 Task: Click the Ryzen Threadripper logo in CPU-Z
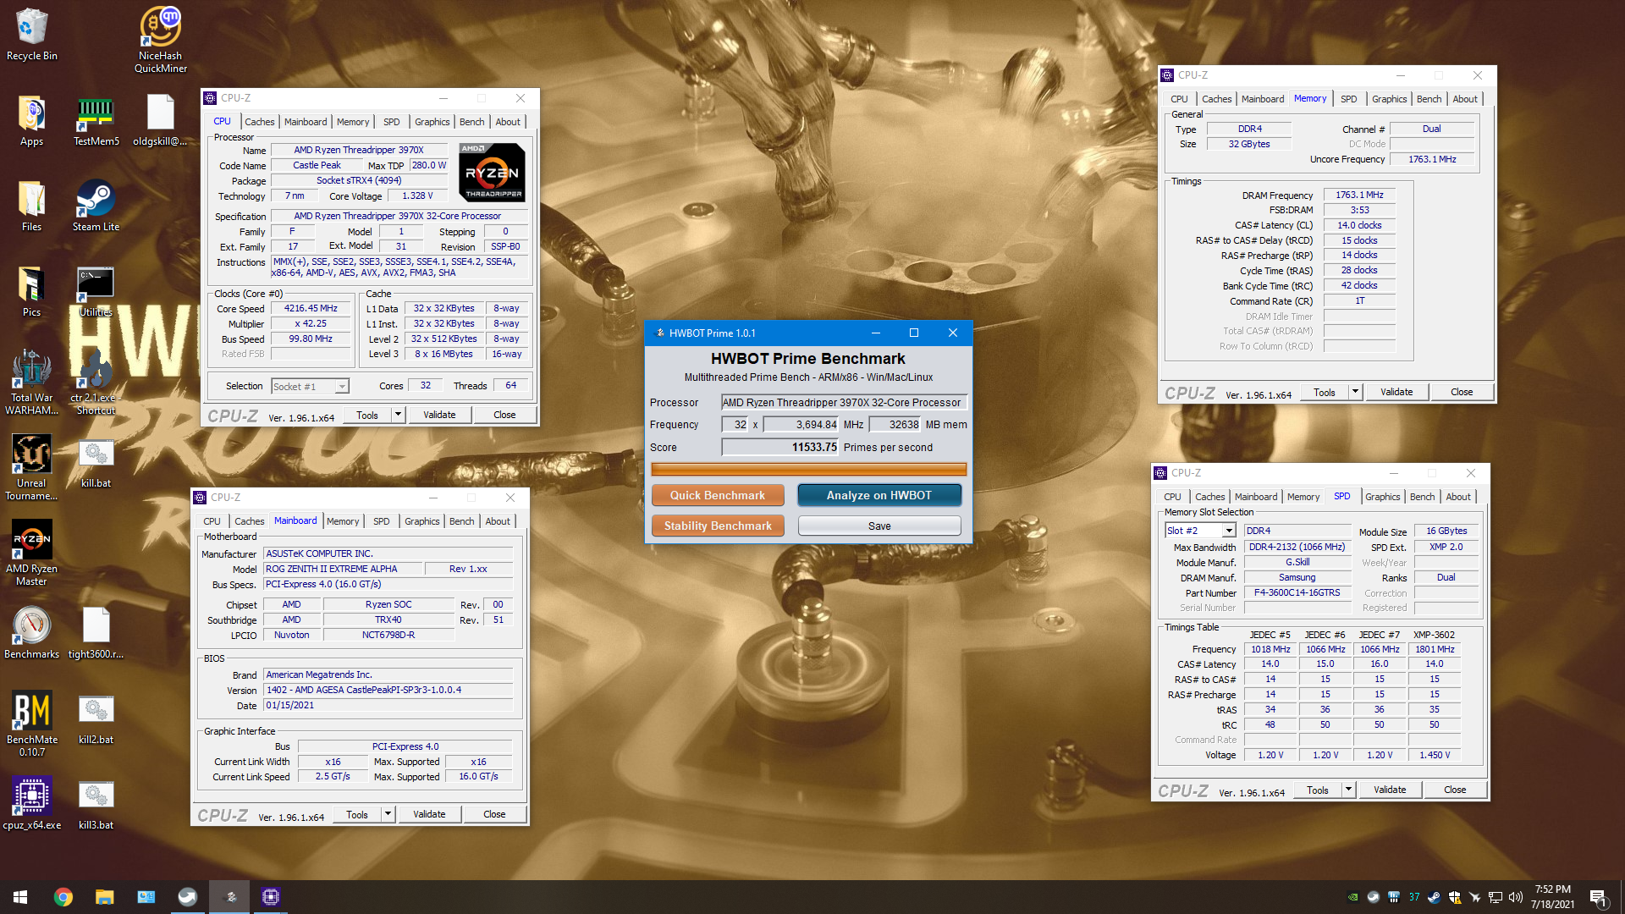point(493,173)
